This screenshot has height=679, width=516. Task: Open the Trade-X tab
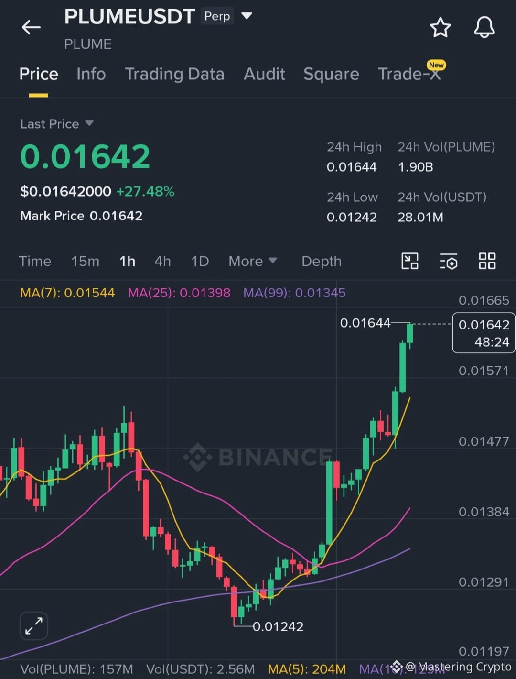(409, 74)
